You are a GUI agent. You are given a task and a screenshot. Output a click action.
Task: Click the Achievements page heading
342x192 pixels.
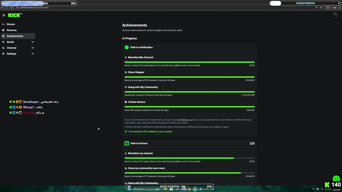click(x=135, y=25)
